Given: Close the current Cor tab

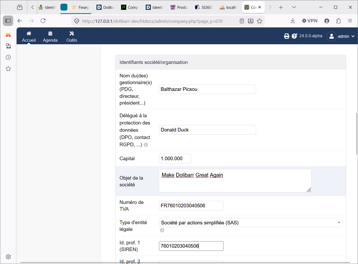Looking at the screenshot, I should pyautogui.click(x=259, y=7).
